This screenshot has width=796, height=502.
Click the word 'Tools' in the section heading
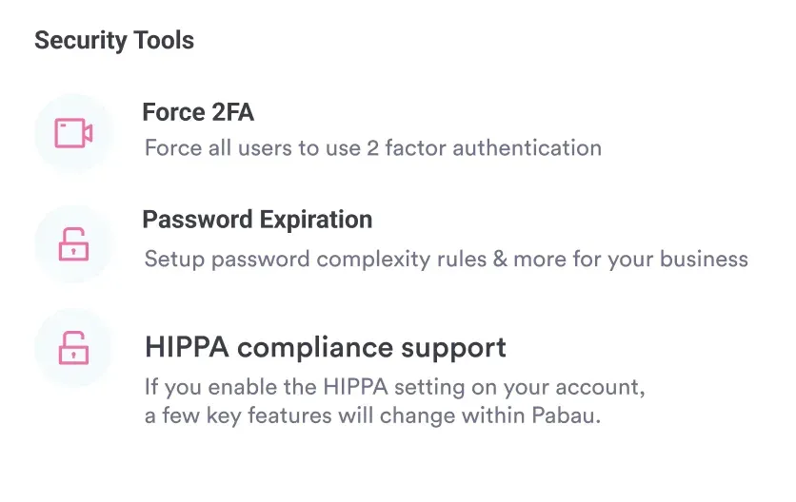[164, 41]
